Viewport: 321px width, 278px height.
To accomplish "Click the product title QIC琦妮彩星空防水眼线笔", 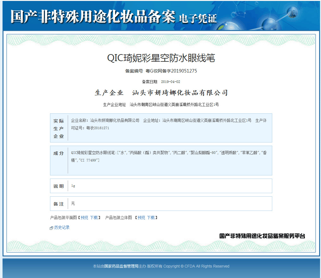I will [x=161, y=58].
